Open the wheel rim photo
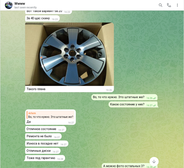 (69, 54)
